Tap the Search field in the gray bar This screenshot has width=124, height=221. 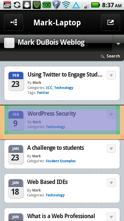click(x=110, y=56)
